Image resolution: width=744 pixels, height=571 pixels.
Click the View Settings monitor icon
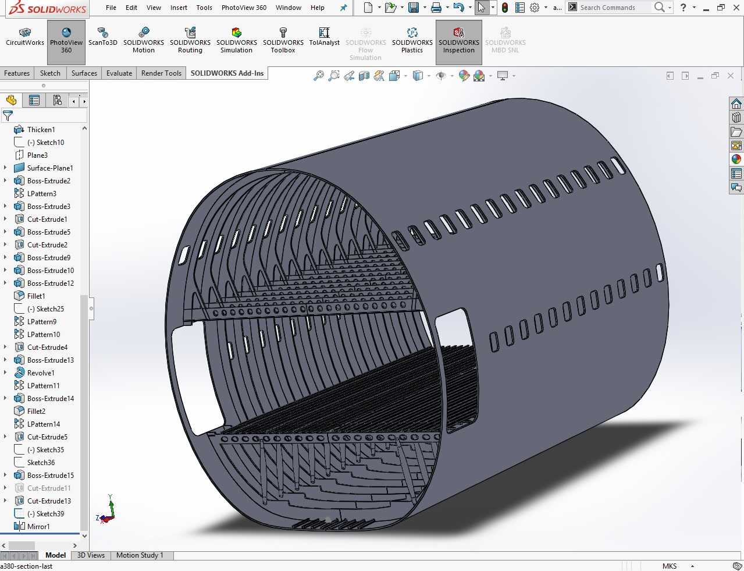503,76
